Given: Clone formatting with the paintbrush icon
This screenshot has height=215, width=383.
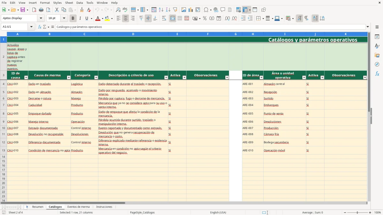Looking at the screenshot, I should (82, 10).
